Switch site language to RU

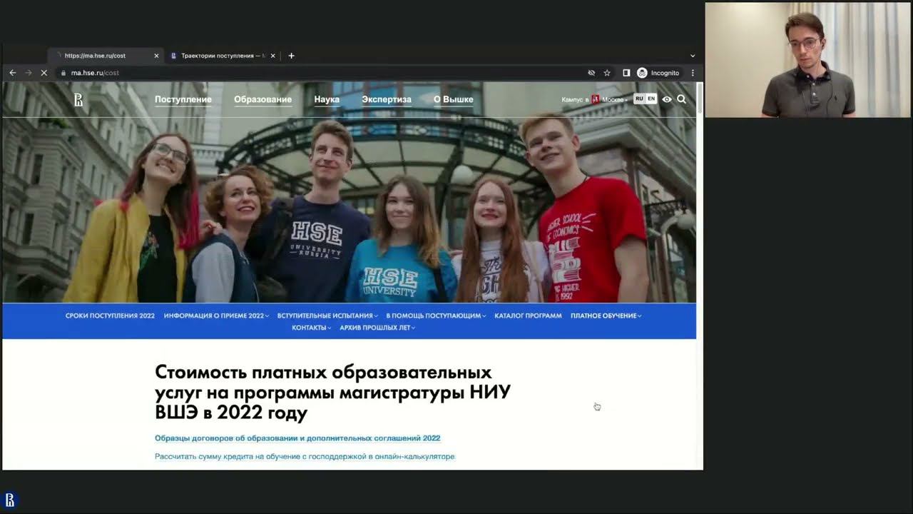pyautogui.click(x=639, y=99)
